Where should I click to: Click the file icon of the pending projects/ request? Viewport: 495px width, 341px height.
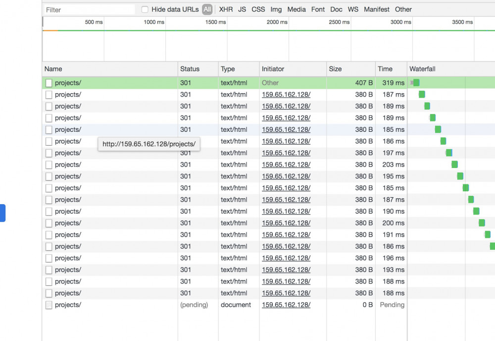49,305
